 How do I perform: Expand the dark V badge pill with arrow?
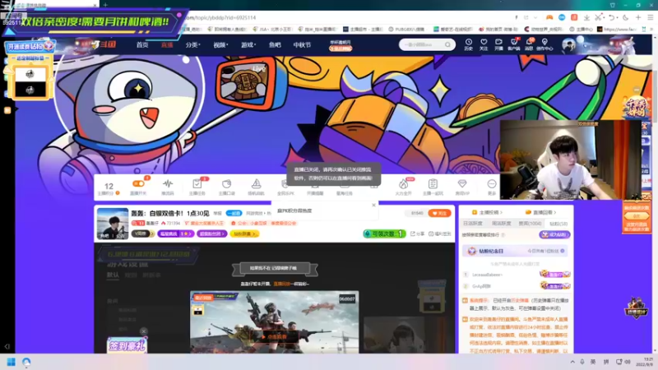tap(142, 234)
